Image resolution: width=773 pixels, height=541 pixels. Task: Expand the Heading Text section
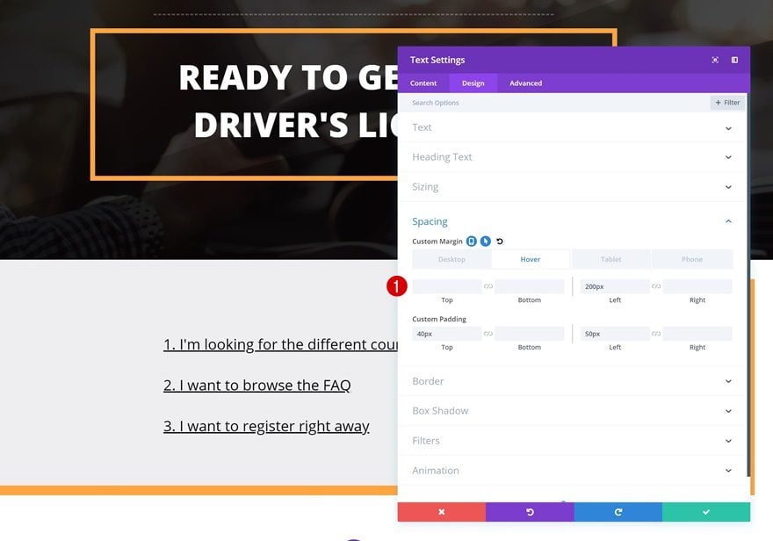[572, 157]
